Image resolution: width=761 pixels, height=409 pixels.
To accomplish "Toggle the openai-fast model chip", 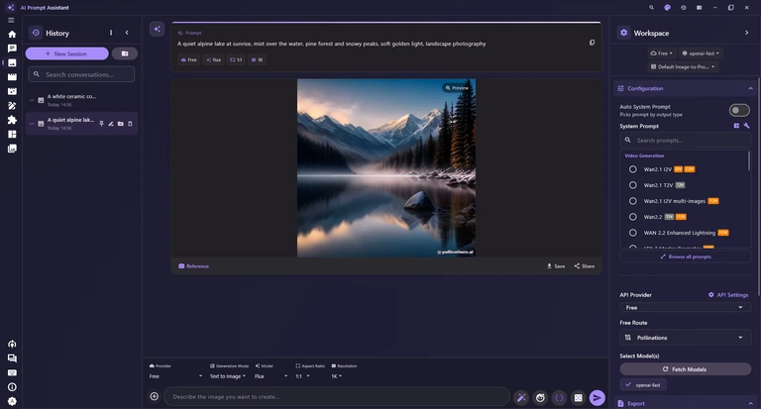I will (643, 385).
